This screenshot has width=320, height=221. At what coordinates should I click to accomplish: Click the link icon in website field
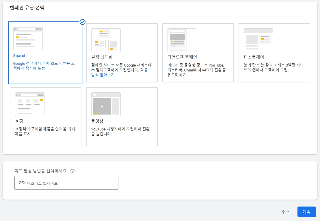coord(21,183)
